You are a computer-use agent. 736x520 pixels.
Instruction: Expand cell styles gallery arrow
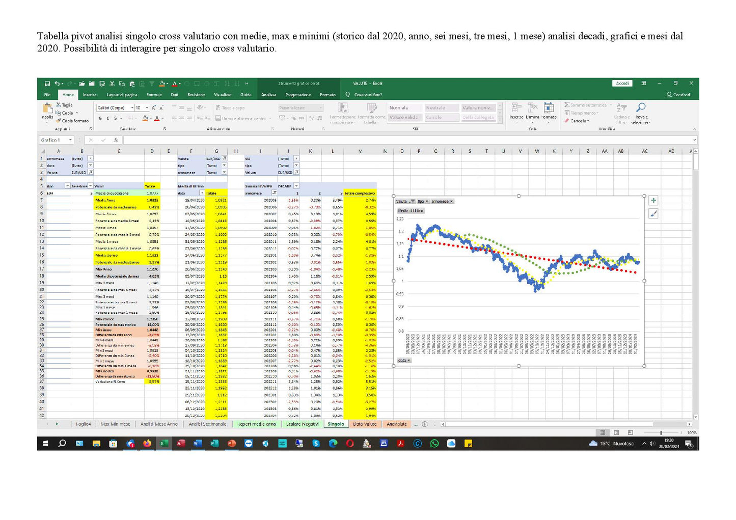pos(500,119)
